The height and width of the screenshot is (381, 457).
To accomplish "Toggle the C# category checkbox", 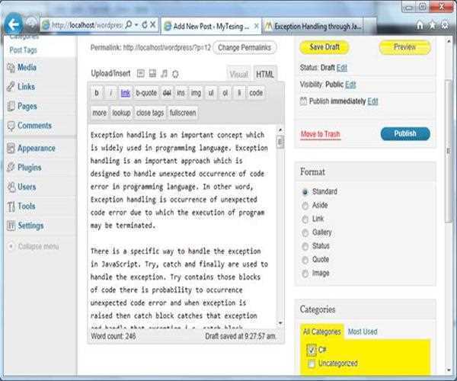I will pos(310,350).
